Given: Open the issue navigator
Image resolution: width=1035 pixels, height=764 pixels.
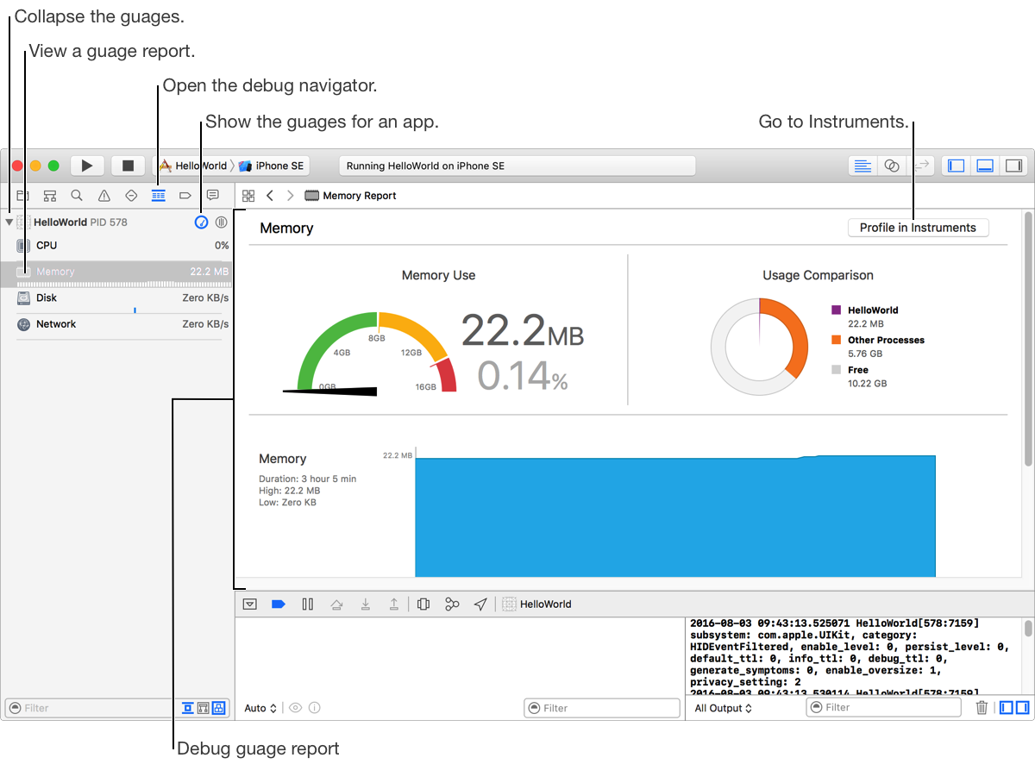Looking at the screenshot, I should [x=103, y=196].
